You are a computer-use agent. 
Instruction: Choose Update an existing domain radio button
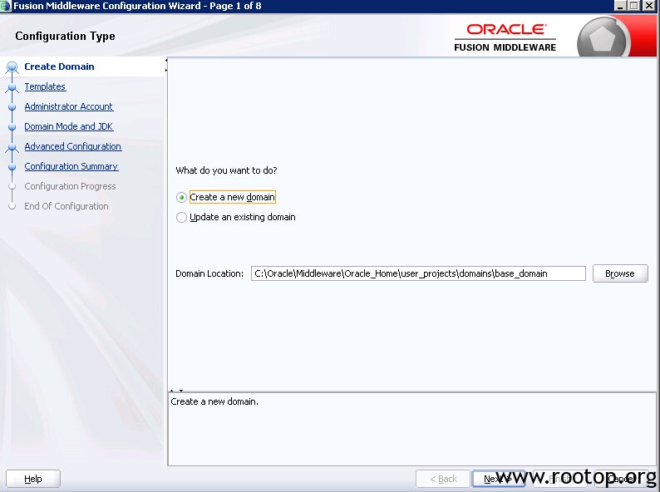pyautogui.click(x=181, y=217)
